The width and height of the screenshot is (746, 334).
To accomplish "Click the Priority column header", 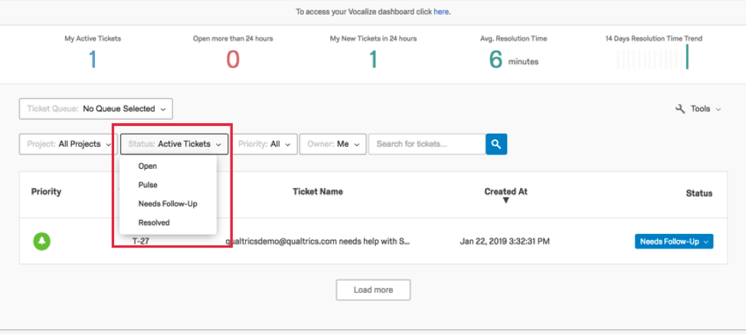I will [46, 192].
